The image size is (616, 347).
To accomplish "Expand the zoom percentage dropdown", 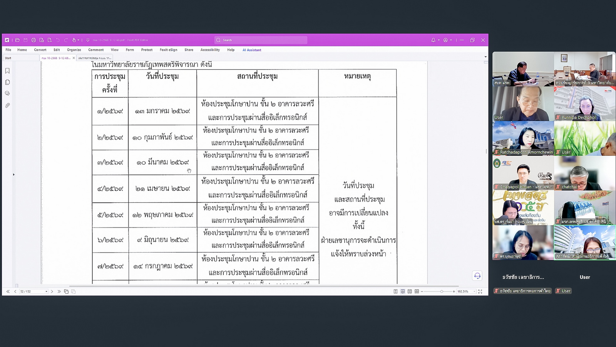I will [474, 291].
